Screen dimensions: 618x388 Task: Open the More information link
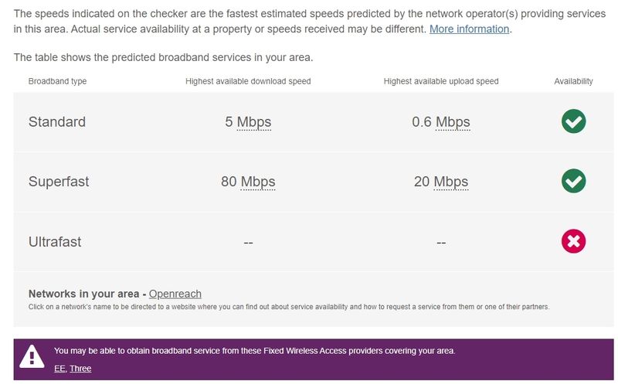[x=469, y=29]
